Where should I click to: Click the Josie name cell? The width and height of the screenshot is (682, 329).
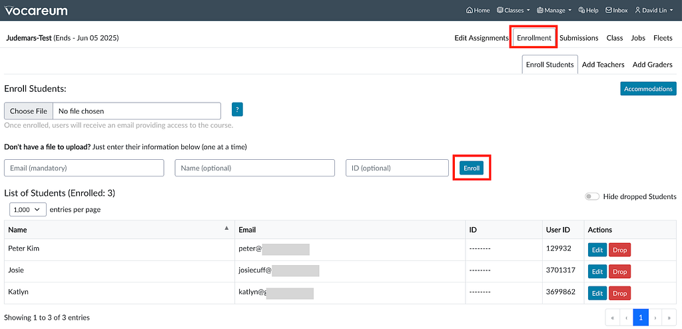coord(119,272)
